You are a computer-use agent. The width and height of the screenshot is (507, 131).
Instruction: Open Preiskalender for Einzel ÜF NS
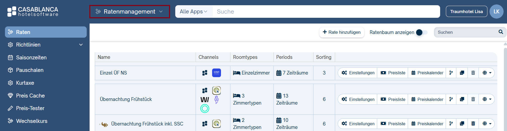(427, 73)
